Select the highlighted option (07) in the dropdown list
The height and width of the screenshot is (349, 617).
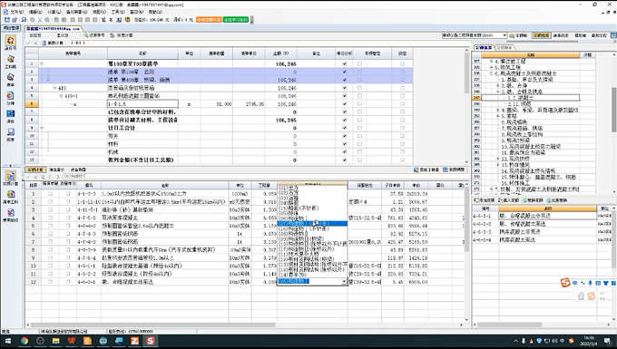coord(312,223)
